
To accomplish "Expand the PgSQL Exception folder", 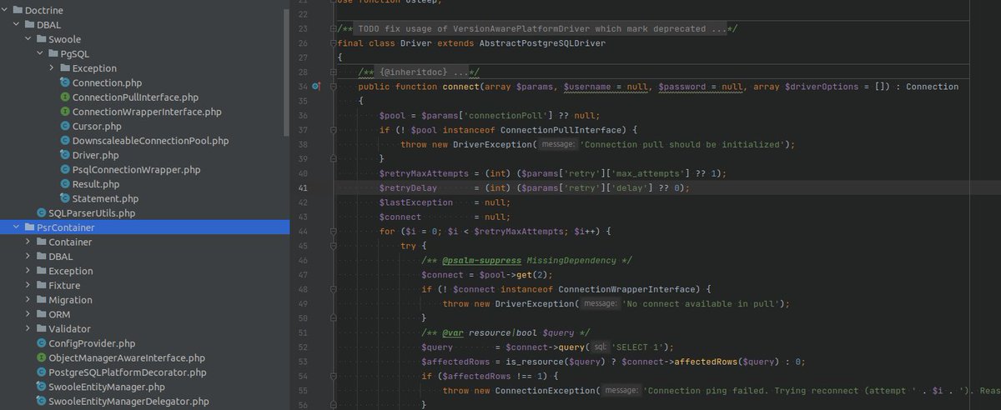I will coord(53,68).
